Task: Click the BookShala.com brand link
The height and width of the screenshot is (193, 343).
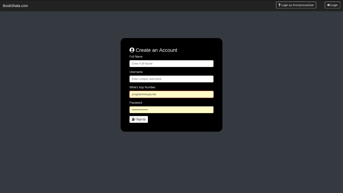Action: [x=15, y=6]
